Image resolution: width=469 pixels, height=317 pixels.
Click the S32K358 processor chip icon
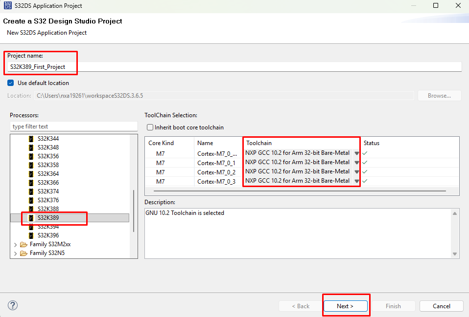(32, 165)
